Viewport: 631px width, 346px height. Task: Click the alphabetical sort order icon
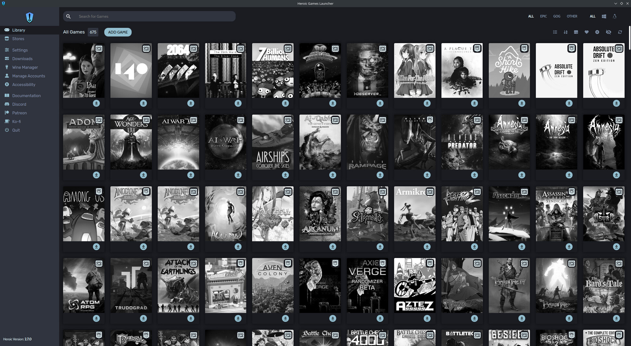click(x=565, y=32)
